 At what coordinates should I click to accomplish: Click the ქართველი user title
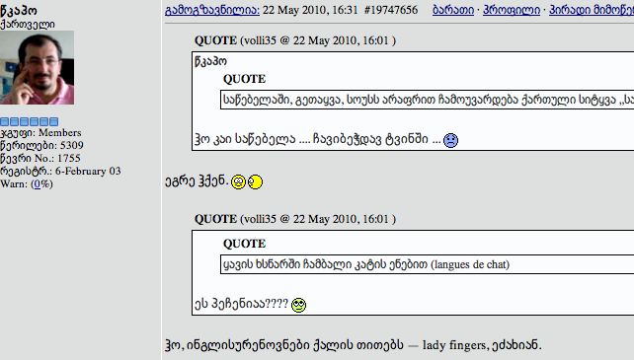pos(27,25)
